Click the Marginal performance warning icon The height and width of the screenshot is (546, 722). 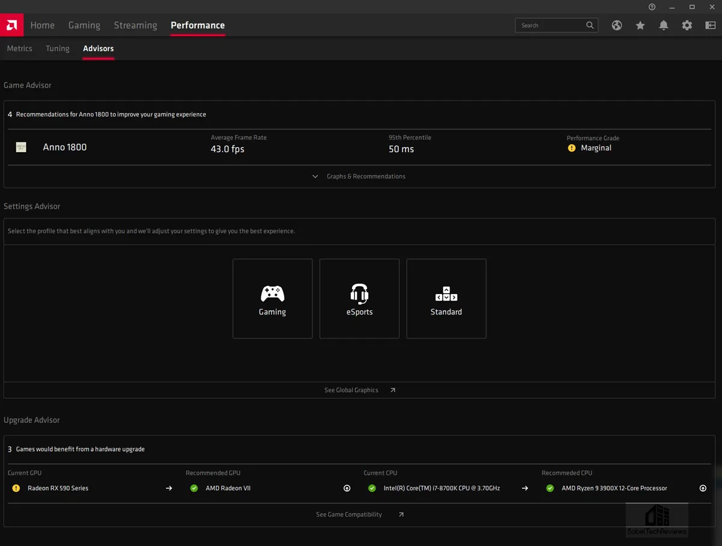[572, 148]
